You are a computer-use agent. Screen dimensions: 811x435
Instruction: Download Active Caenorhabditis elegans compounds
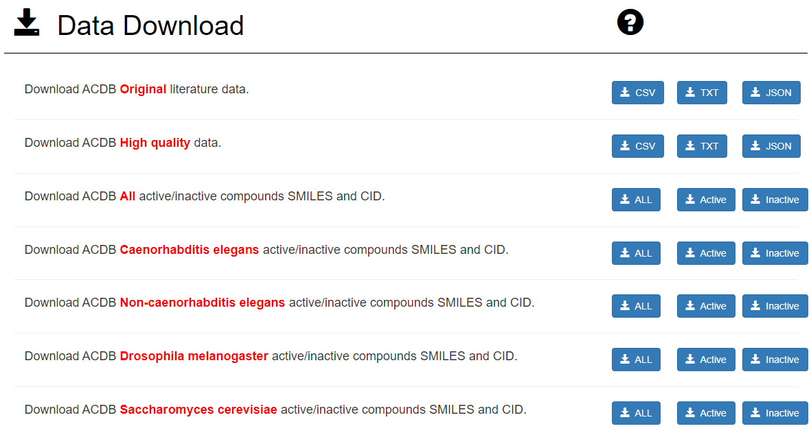705,253
